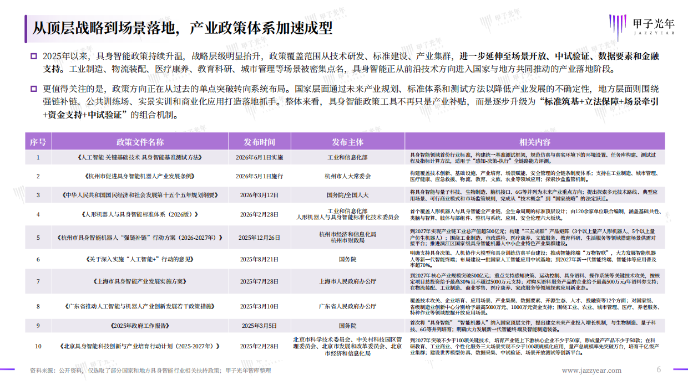Click the 发布主体 column header

(x=348, y=142)
